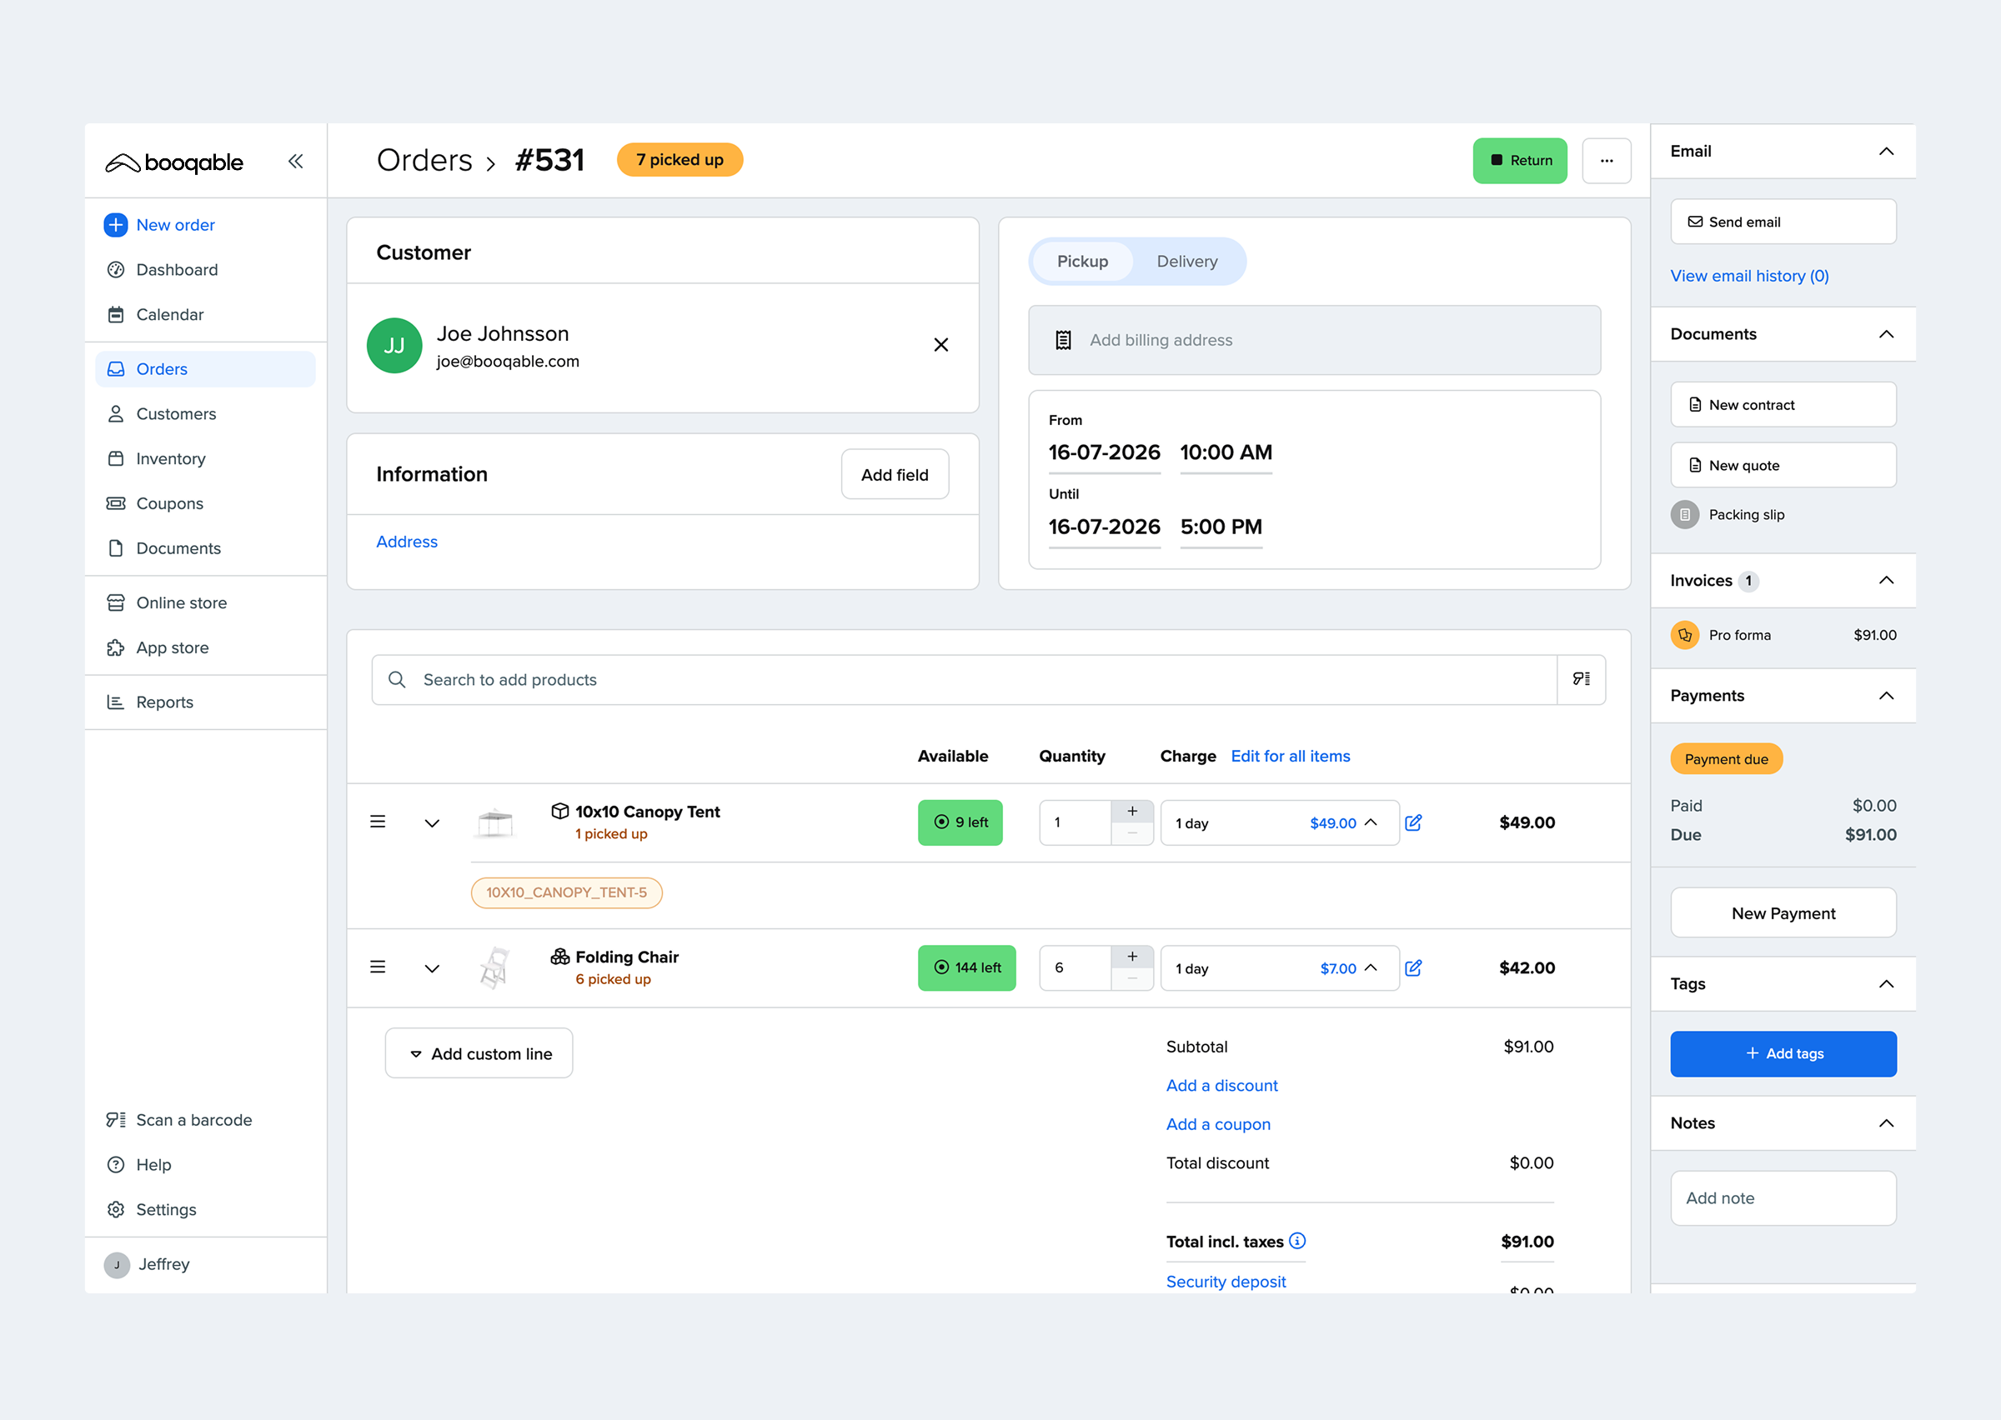This screenshot has width=2001, height=1420.
Task: Click the Search to add products field
Action: coord(965,679)
